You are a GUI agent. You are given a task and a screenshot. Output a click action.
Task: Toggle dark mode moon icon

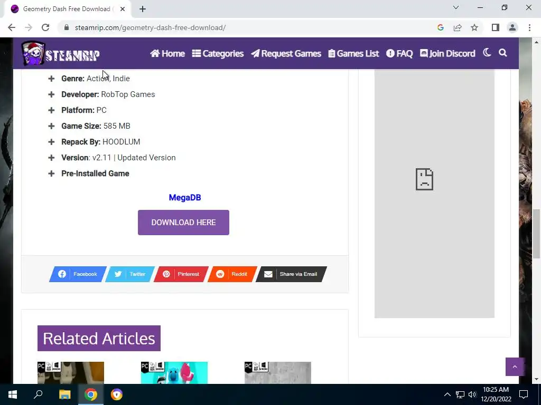pos(487,53)
